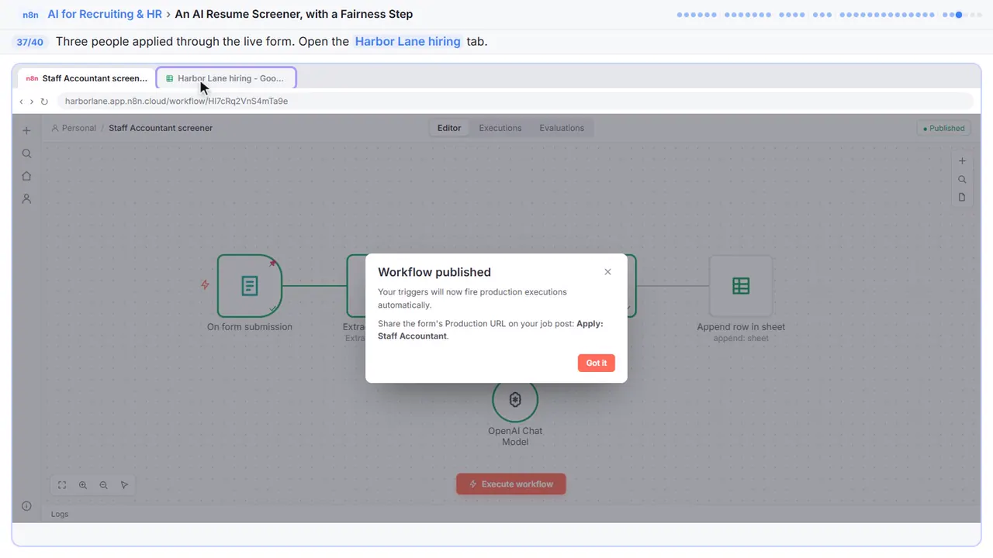
Task: Select the On form submission node
Action: (x=250, y=286)
